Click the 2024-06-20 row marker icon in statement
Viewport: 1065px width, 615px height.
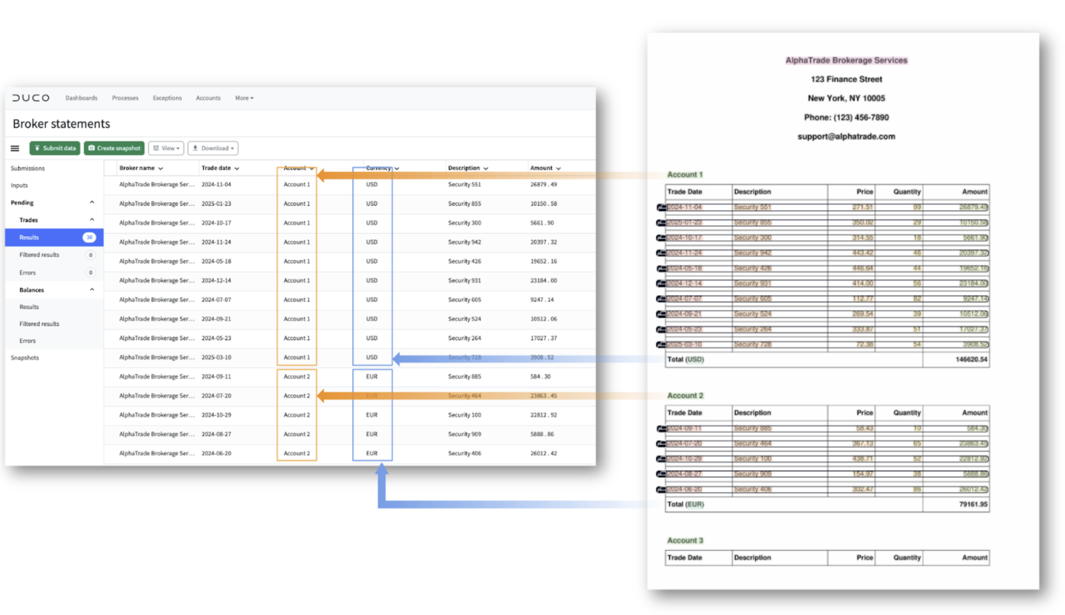(661, 490)
